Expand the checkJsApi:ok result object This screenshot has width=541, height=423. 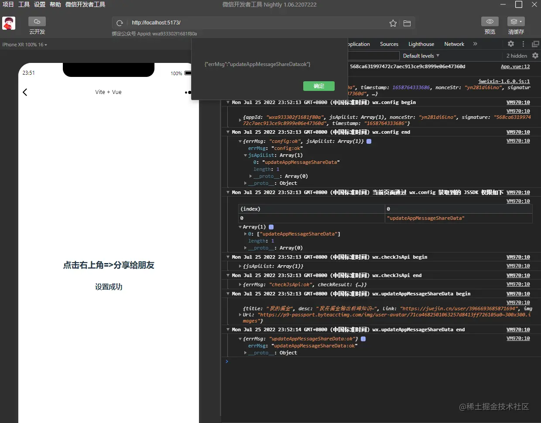(240, 284)
